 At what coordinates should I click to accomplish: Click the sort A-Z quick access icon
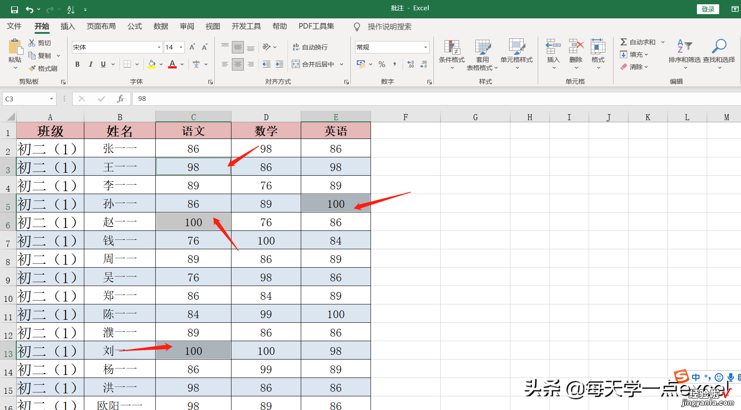(x=71, y=9)
